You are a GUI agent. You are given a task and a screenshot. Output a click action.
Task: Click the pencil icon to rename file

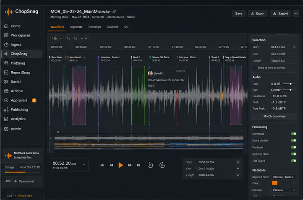[x=115, y=11]
